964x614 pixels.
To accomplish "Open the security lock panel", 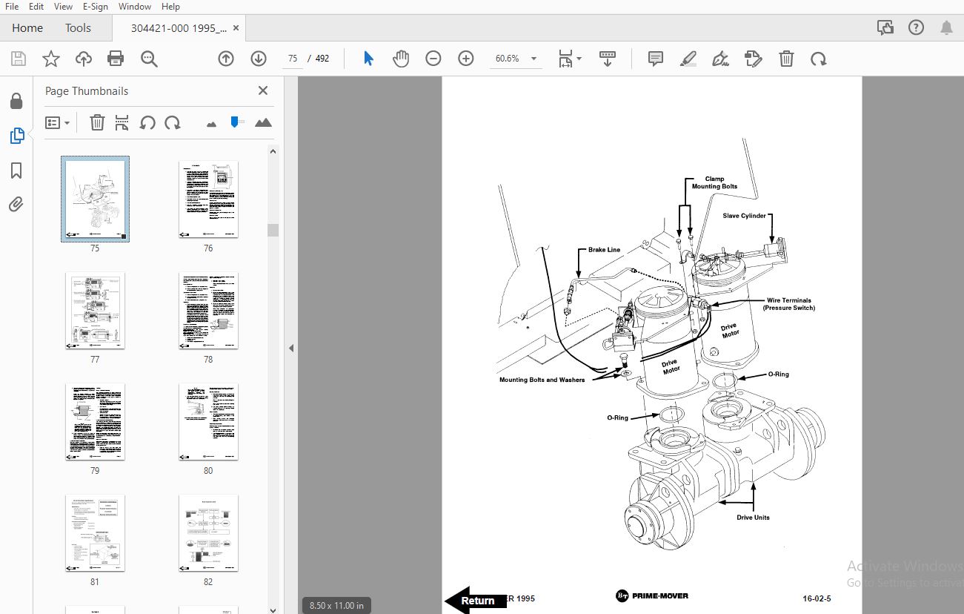I will pyautogui.click(x=16, y=101).
